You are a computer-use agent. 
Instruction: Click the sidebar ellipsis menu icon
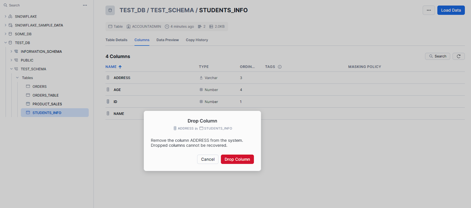pos(85,5)
